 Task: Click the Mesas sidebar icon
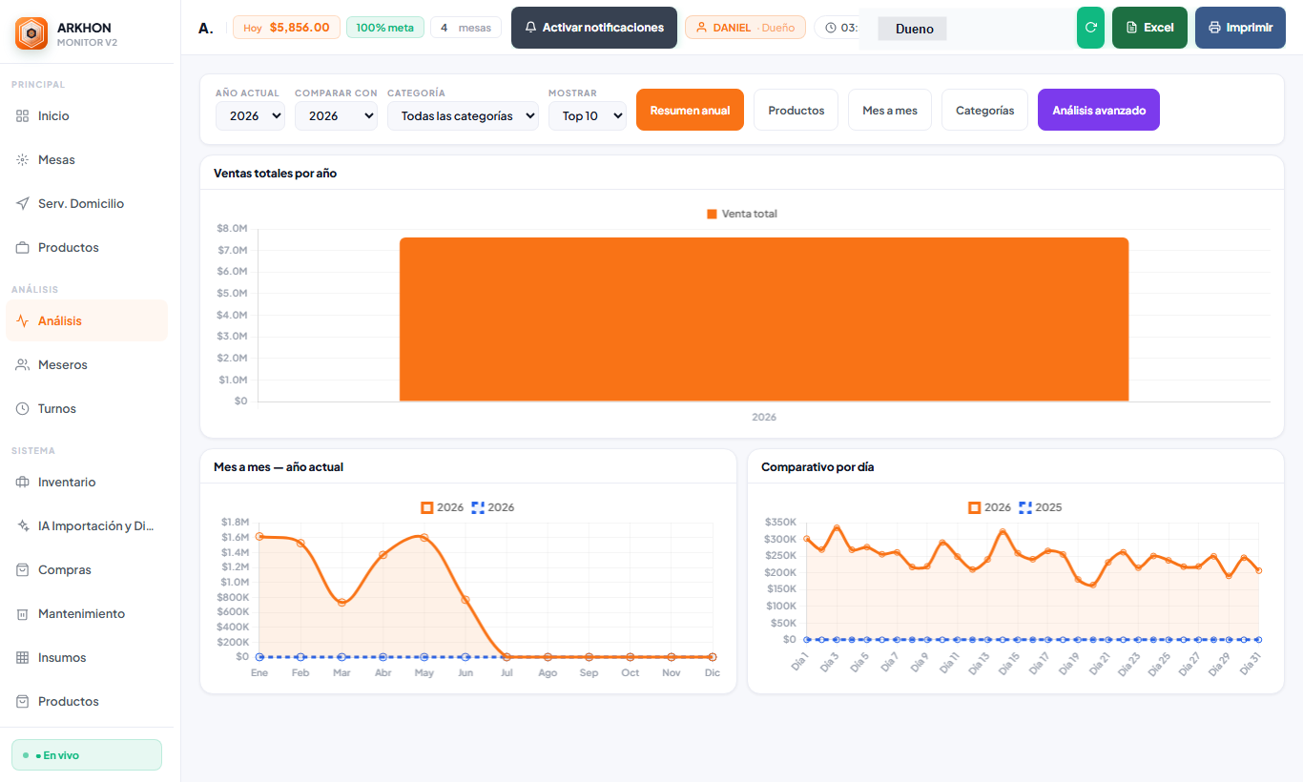coord(23,159)
